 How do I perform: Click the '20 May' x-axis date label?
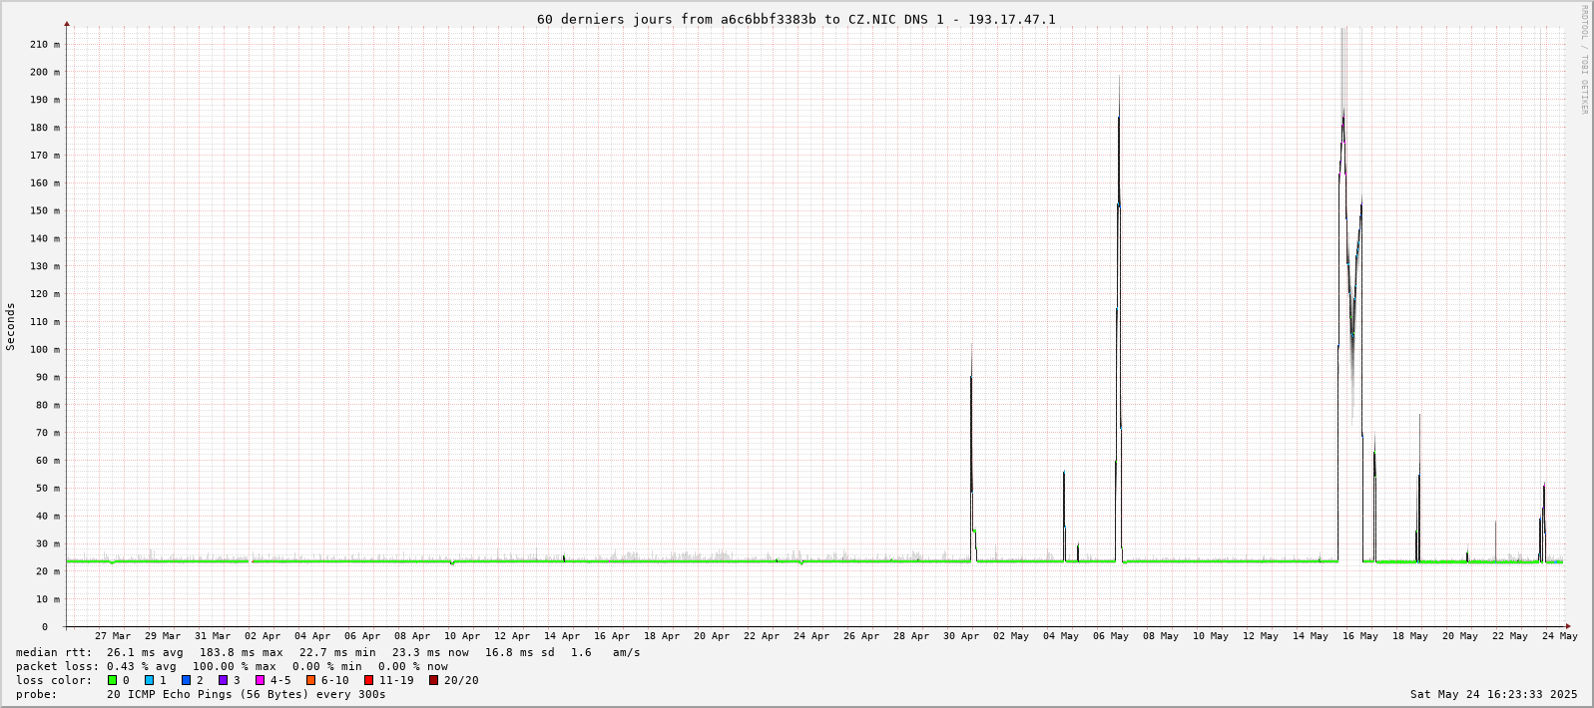(1460, 635)
